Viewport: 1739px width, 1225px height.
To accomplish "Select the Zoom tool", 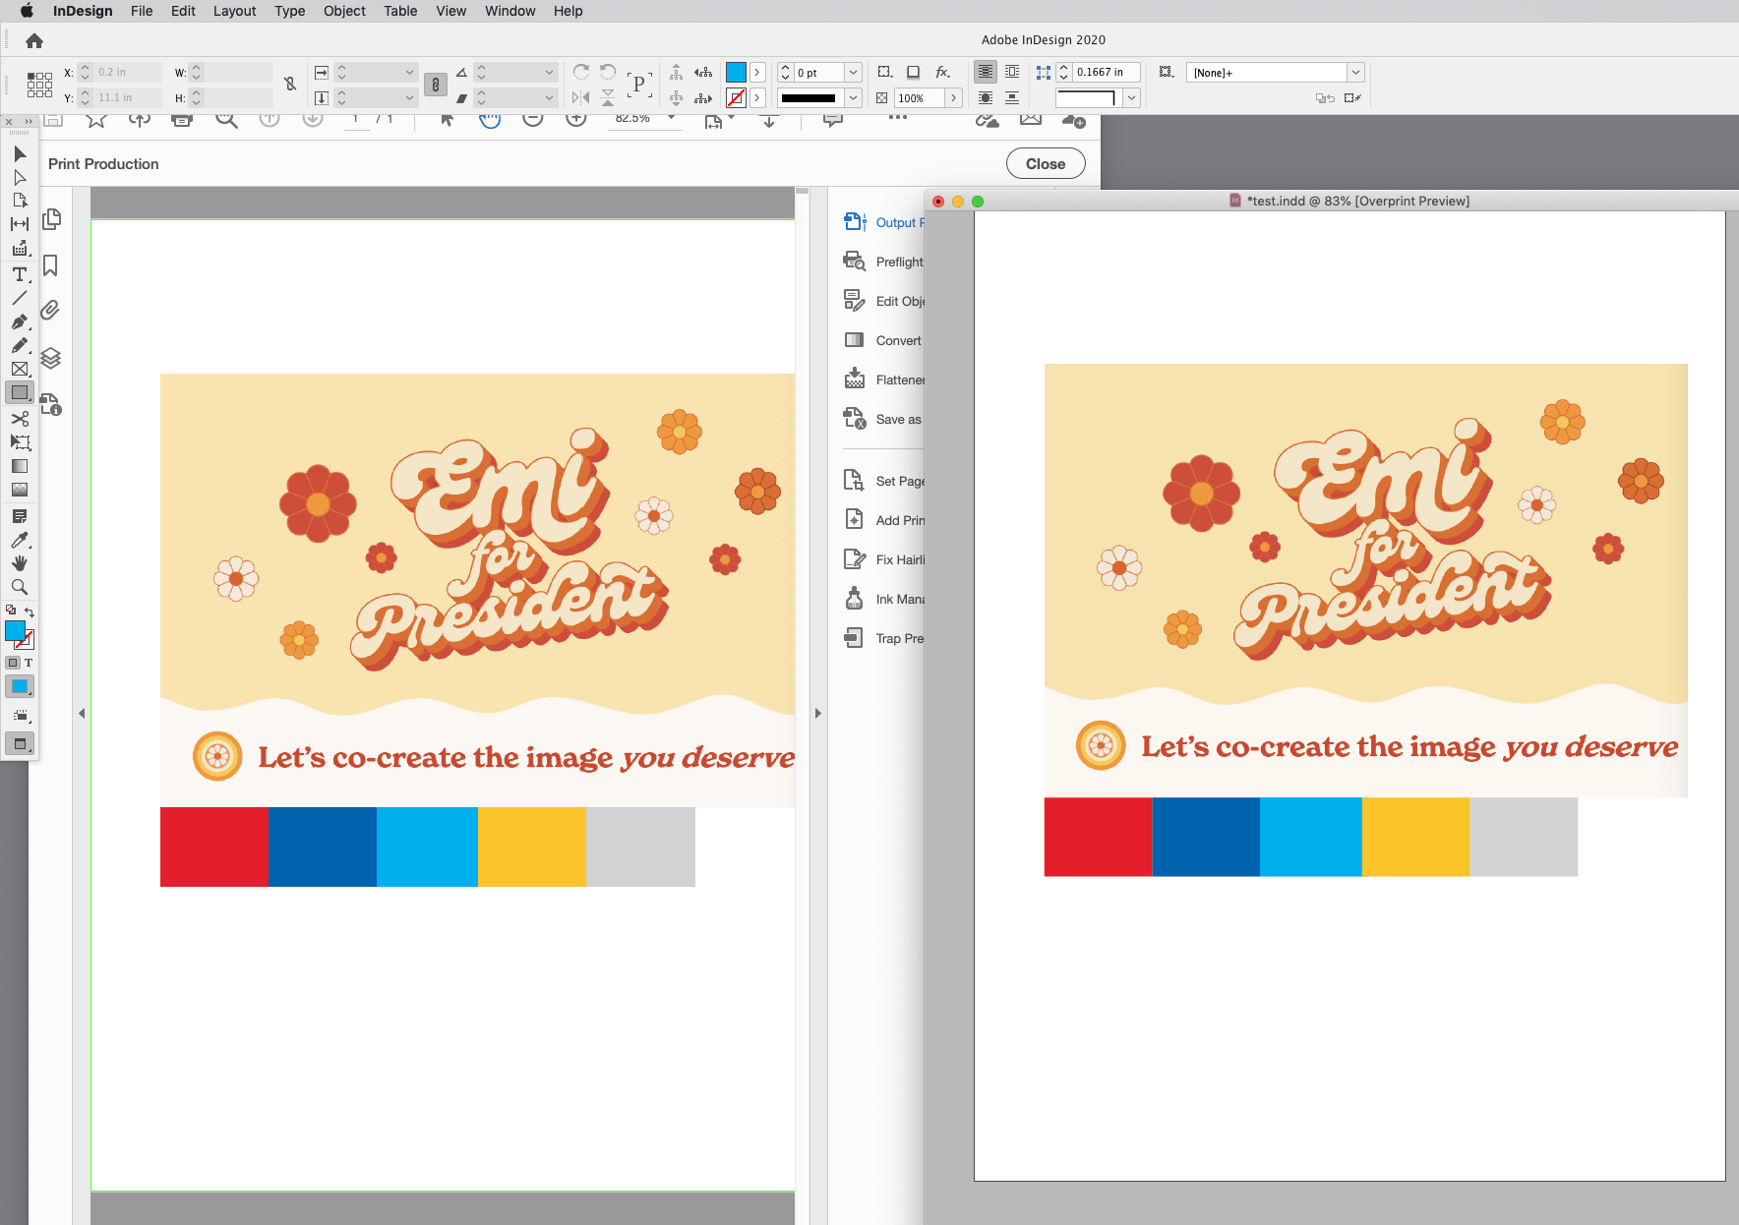I will pos(18,587).
